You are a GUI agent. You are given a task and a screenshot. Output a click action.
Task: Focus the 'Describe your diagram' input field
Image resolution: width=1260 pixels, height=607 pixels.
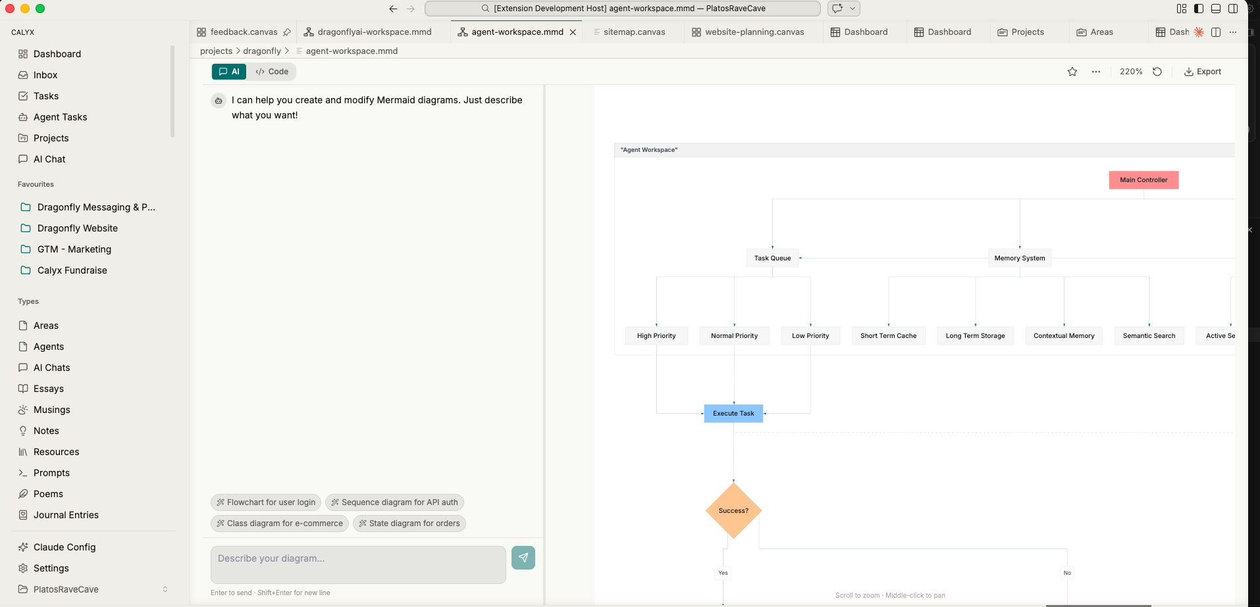[358, 564]
